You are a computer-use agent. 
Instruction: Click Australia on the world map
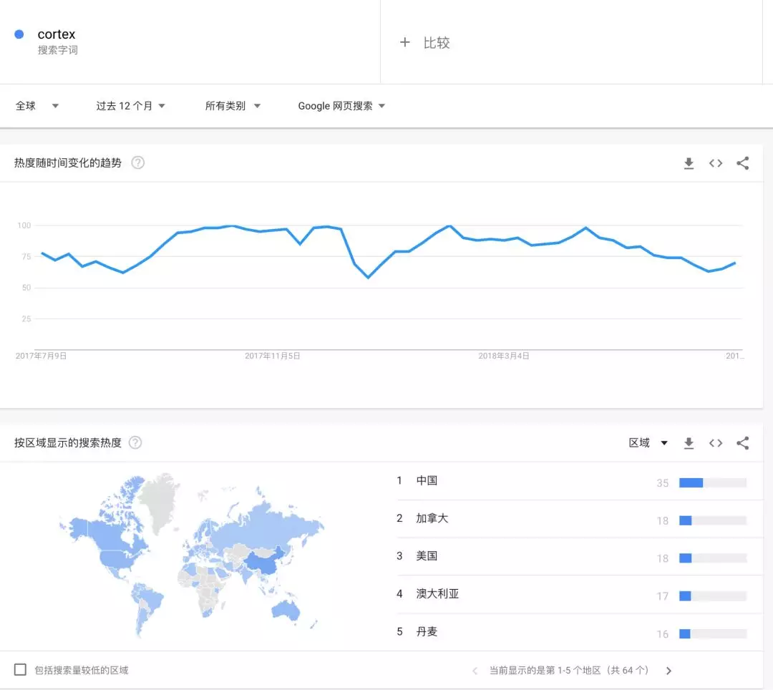286,610
